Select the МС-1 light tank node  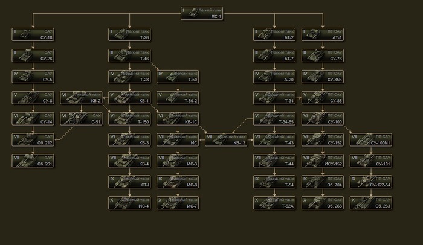point(202,14)
